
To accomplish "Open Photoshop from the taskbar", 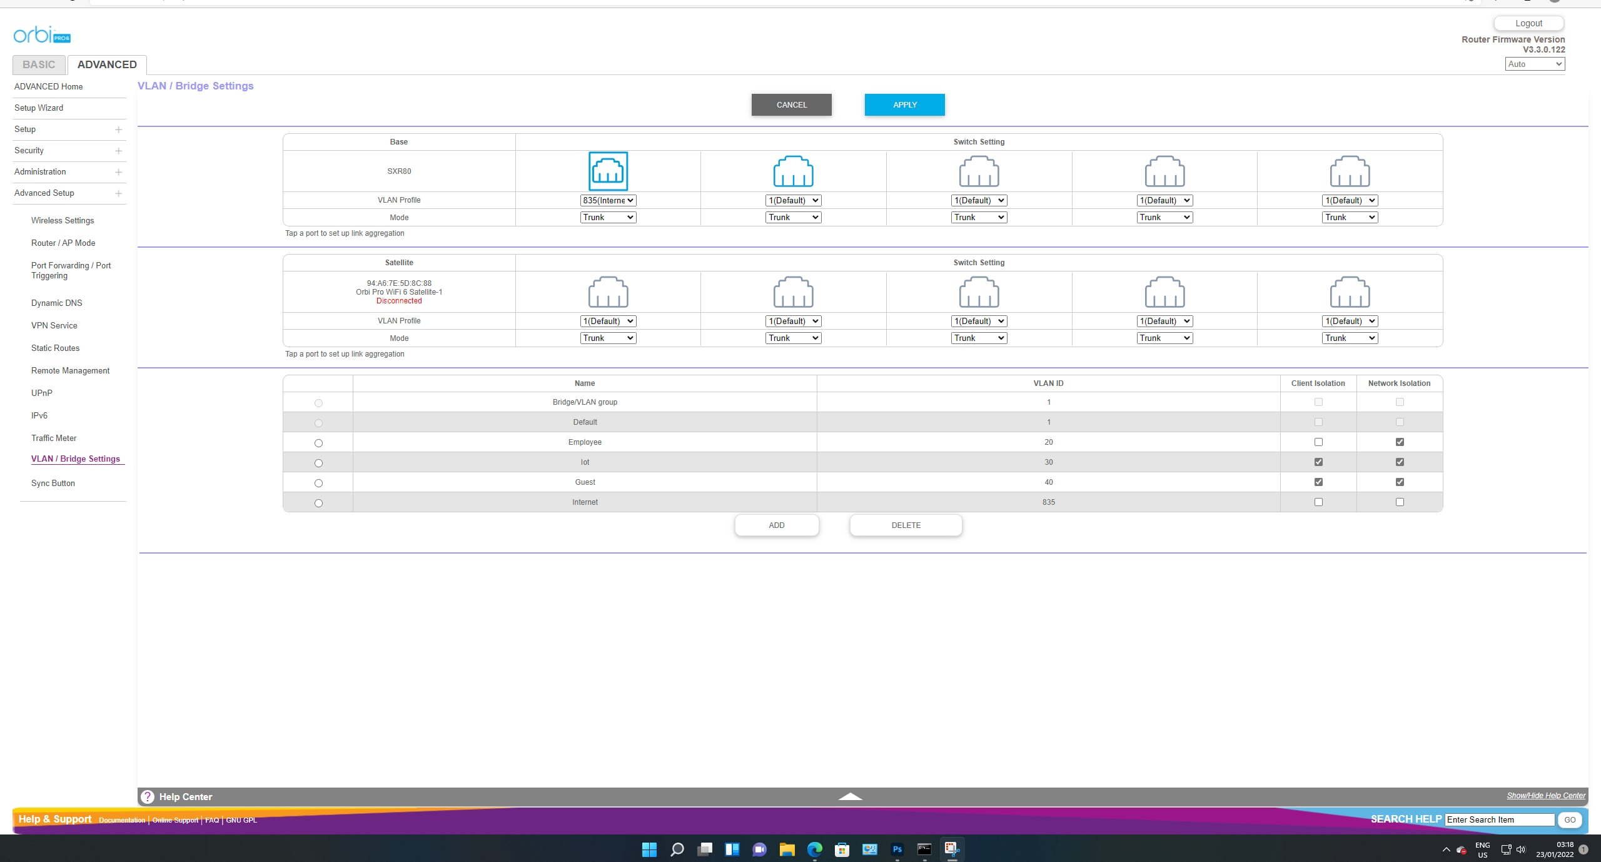I will (x=897, y=849).
